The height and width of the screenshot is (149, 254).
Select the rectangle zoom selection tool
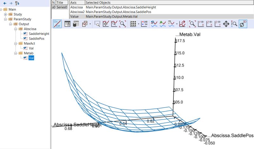pos(97,24)
